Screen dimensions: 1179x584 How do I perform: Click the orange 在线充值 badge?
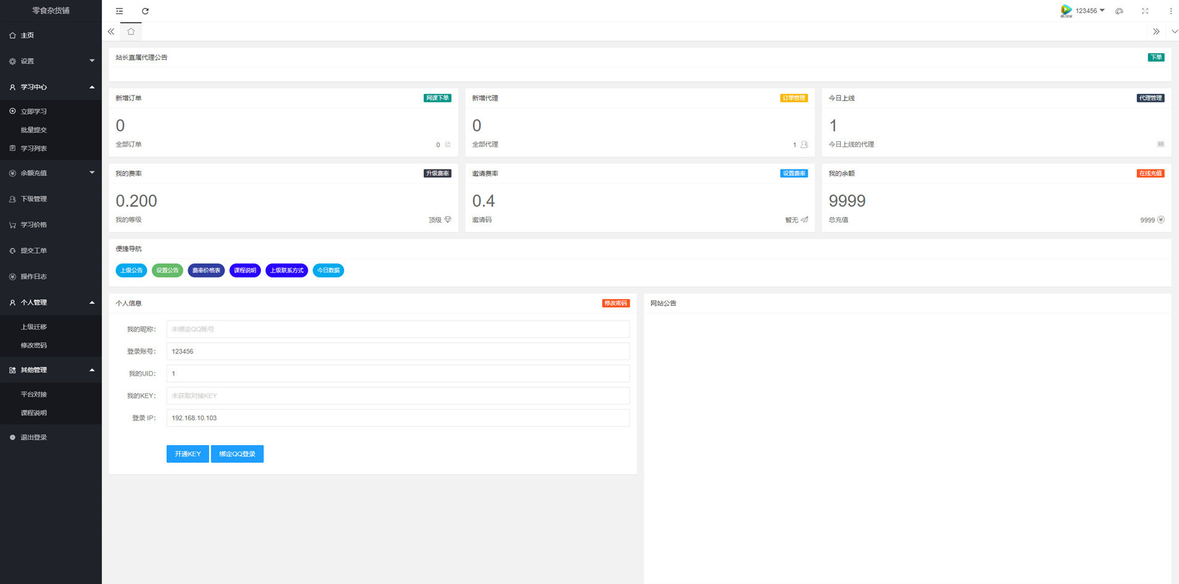[1150, 173]
